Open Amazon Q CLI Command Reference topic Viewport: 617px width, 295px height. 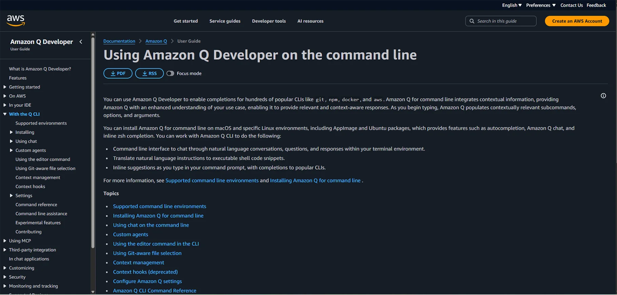[x=155, y=291]
